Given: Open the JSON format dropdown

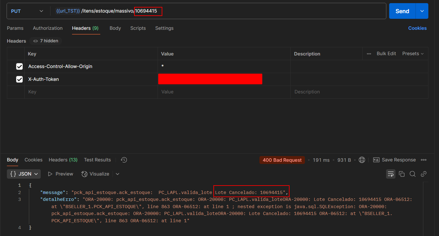Looking at the screenshot, I should pos(24,174).
